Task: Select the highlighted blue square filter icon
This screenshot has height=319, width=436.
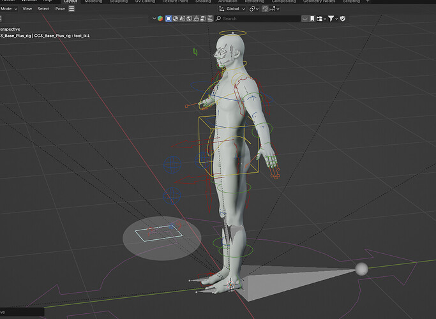Action: click(x=169, y=19)
